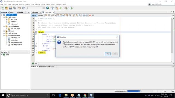The image size is (175, 98).
Task: Click the Find Previous Occurrence icon
Action: (x=61, y=16)
